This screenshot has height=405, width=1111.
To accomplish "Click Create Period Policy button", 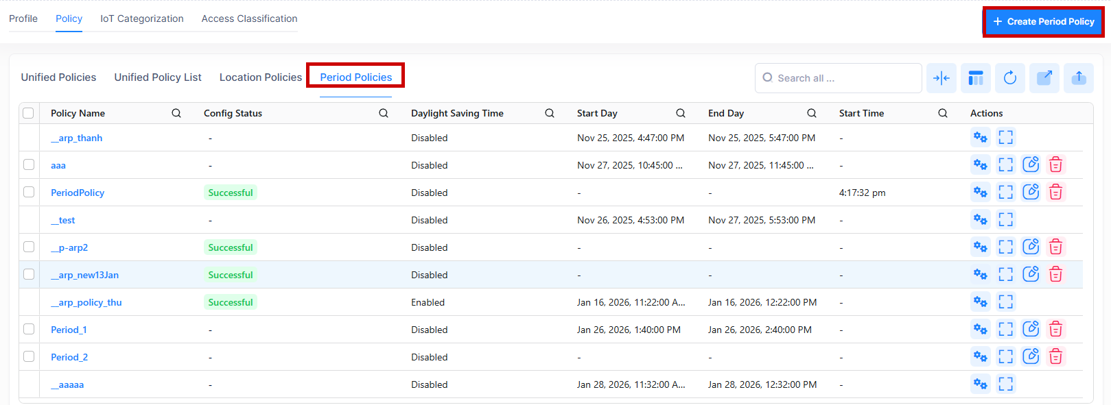I will [1043, 22].
